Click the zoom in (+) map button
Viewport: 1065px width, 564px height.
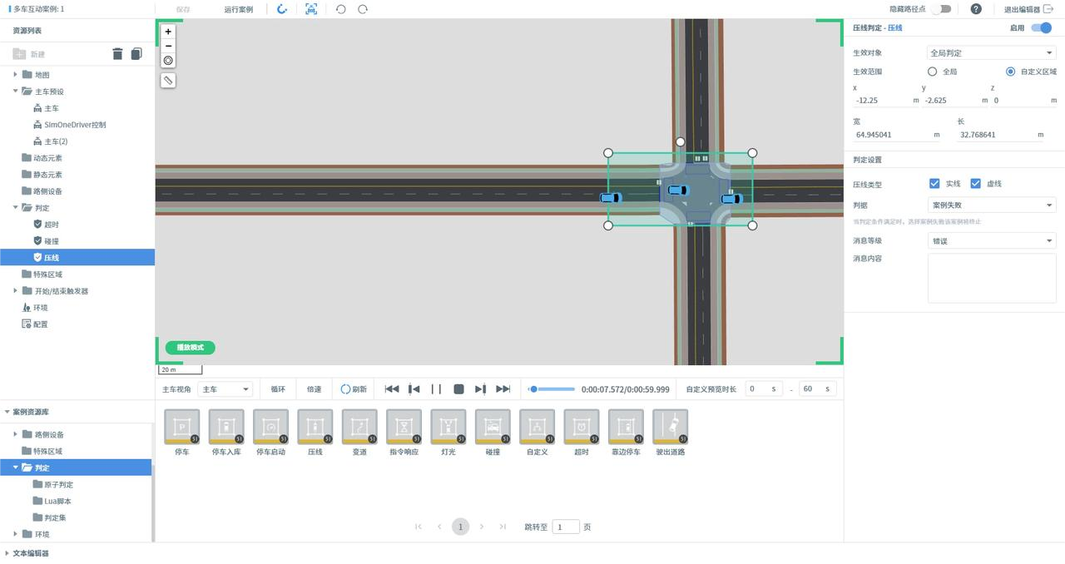168,32
